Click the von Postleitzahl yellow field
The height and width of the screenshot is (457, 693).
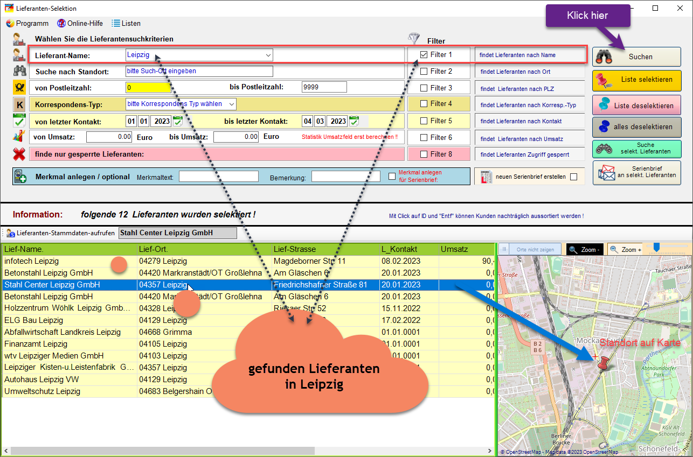tap(148, 88)
